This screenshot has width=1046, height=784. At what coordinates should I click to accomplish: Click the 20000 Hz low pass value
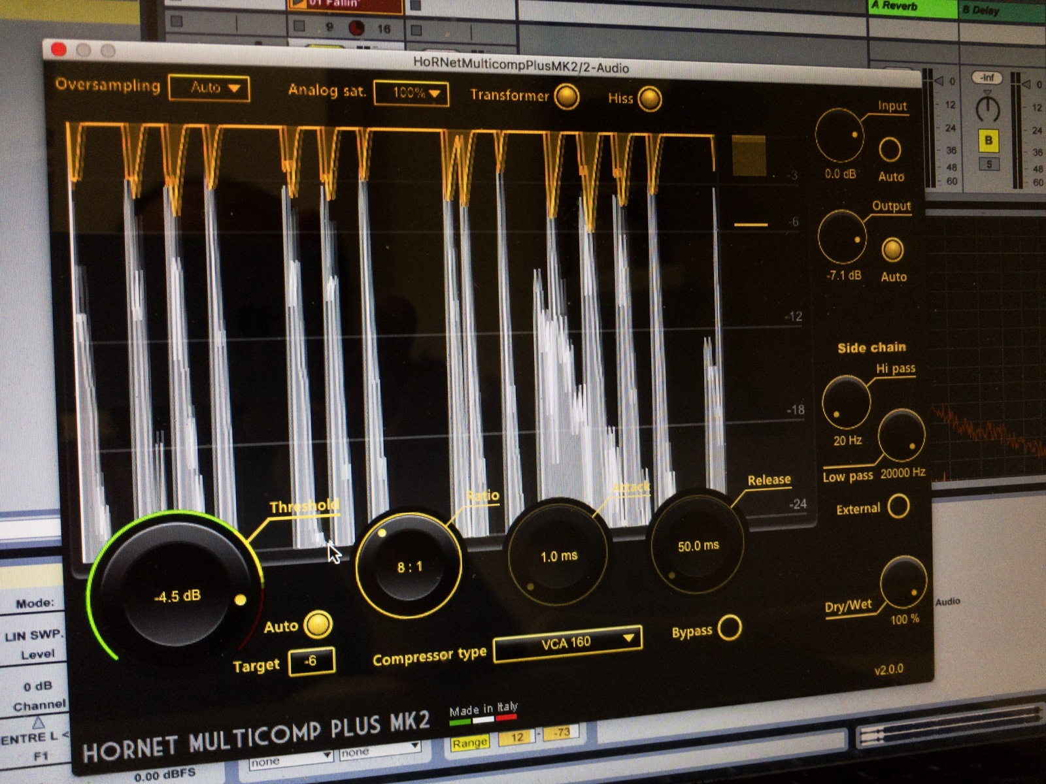pos(902,472)
